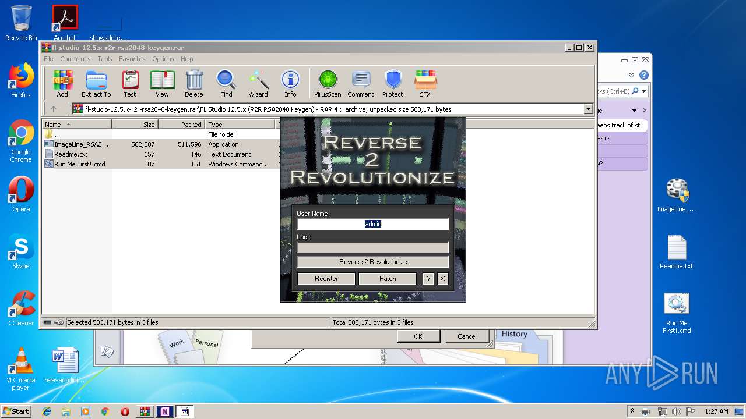Click the Protect shield icon
This screenshot has width=746, height=419.
tap(393, 84)
